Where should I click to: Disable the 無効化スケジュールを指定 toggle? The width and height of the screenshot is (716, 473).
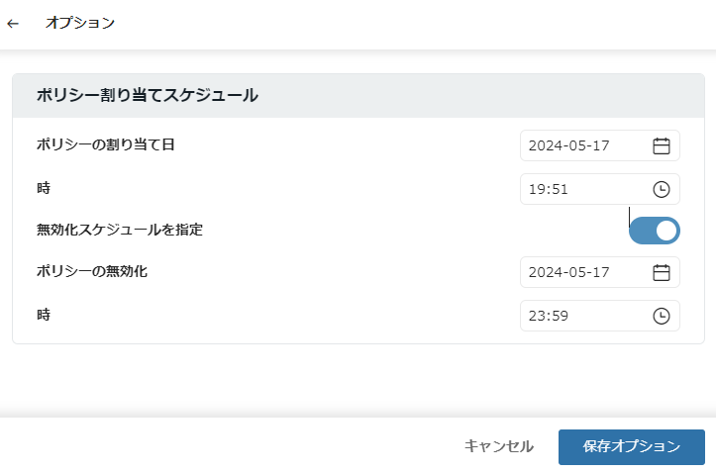coord(655,231)
